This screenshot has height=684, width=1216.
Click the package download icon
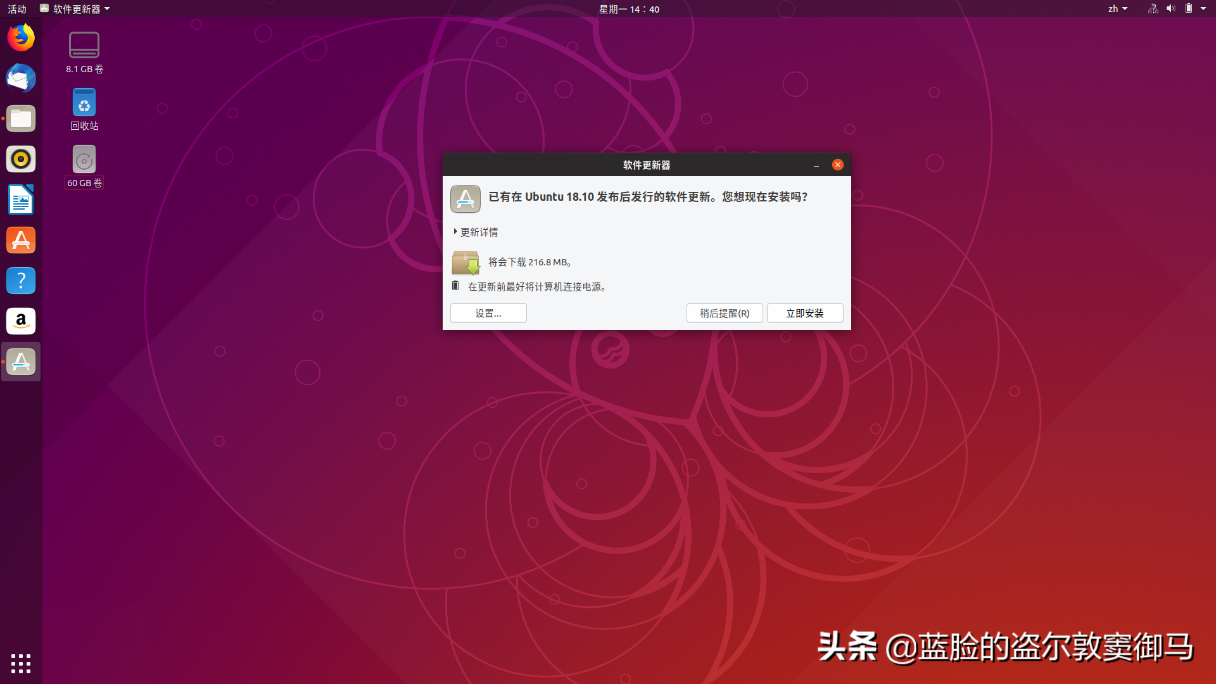pos(466,262)
